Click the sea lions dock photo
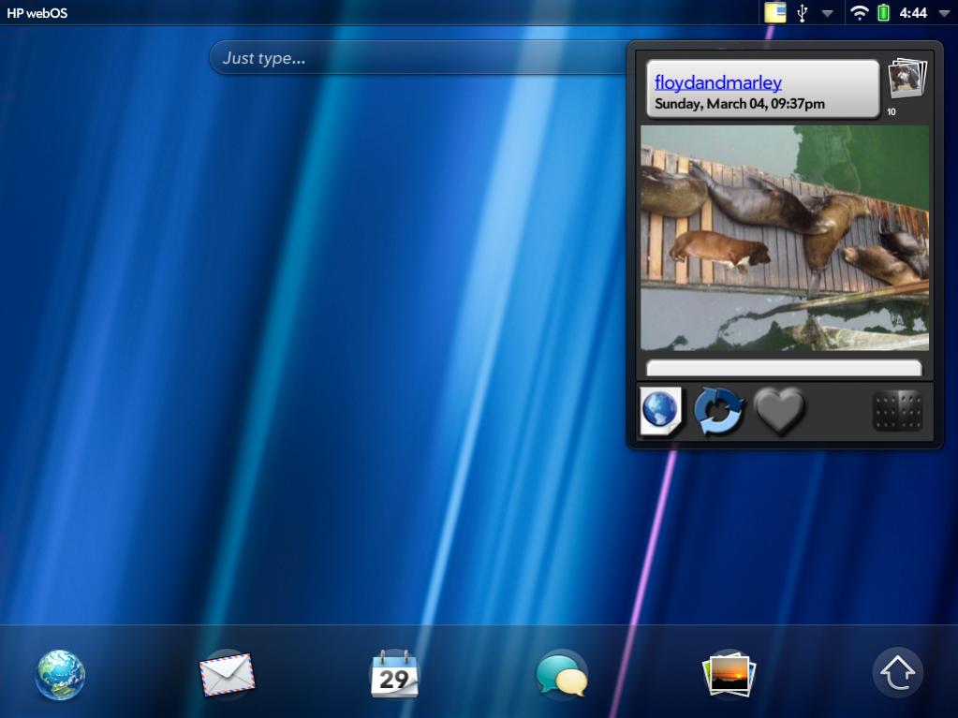The width and height of the screenshot is (958, 718). point(784,238)
